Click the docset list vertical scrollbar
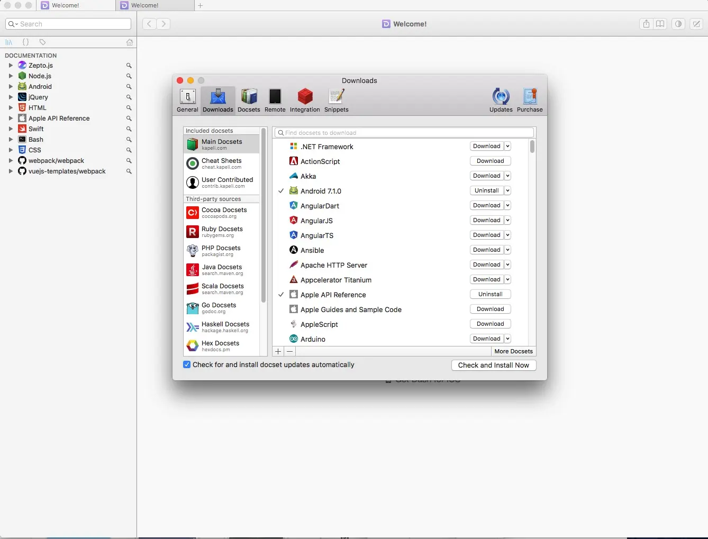Screen dimensions: 708x539 click(532, 147)
